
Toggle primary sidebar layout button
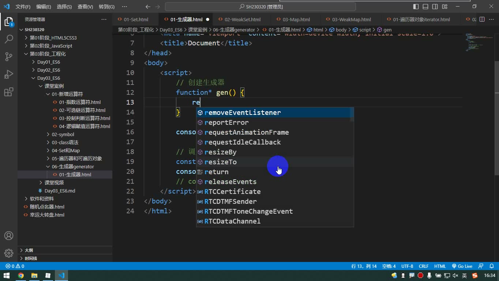pyautogui.click(x=416, y=7)
